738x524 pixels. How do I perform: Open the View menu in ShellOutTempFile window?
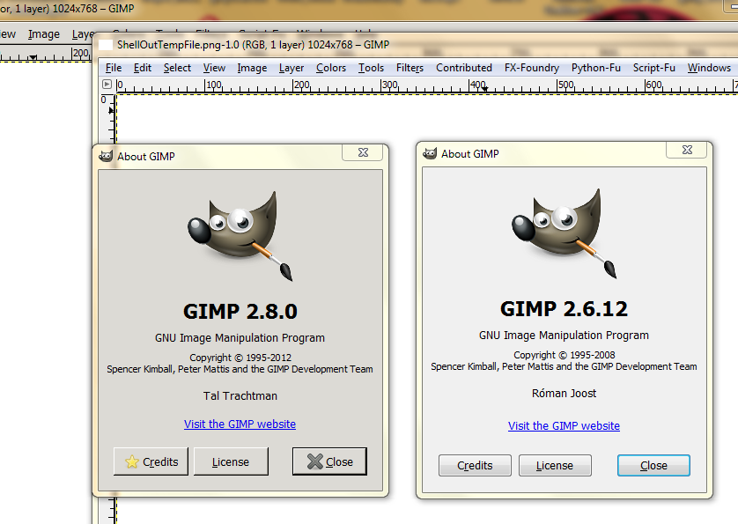pos(214,68)
